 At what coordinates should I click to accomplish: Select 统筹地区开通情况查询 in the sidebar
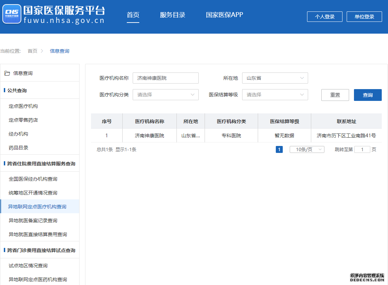click(33, 193)
